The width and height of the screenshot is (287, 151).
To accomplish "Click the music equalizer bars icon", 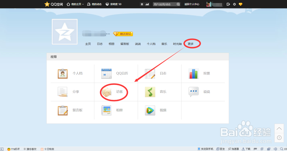I will pos(147,4).
